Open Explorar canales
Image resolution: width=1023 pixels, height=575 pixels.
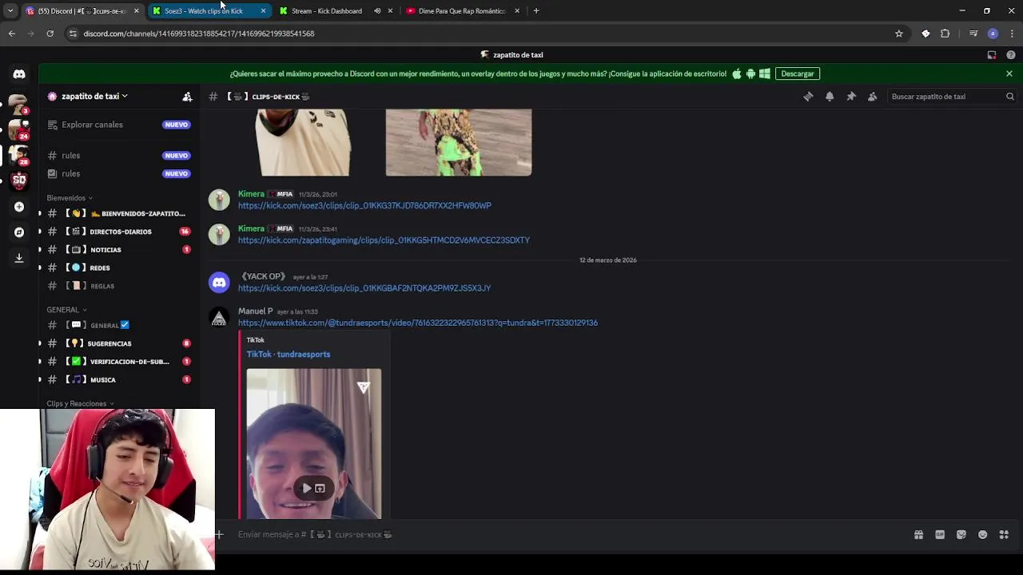[119, 125]
